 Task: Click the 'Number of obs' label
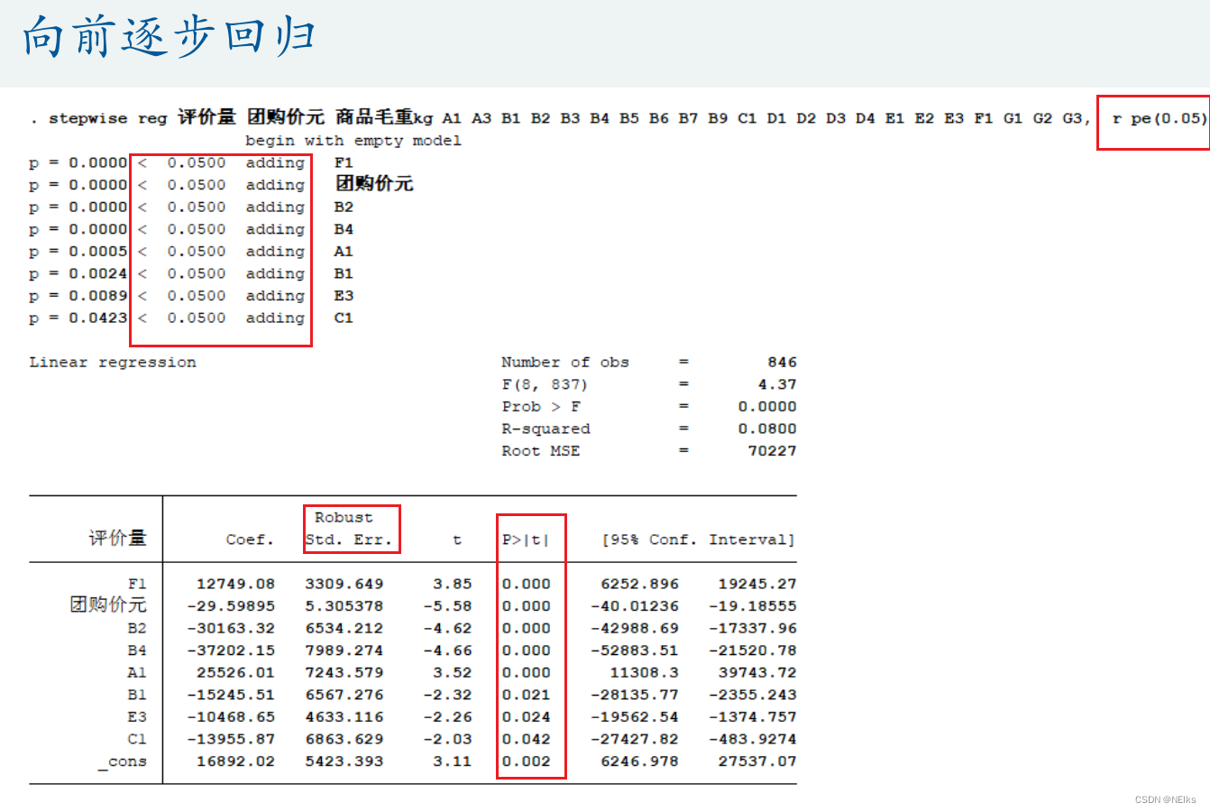(565, 363)
